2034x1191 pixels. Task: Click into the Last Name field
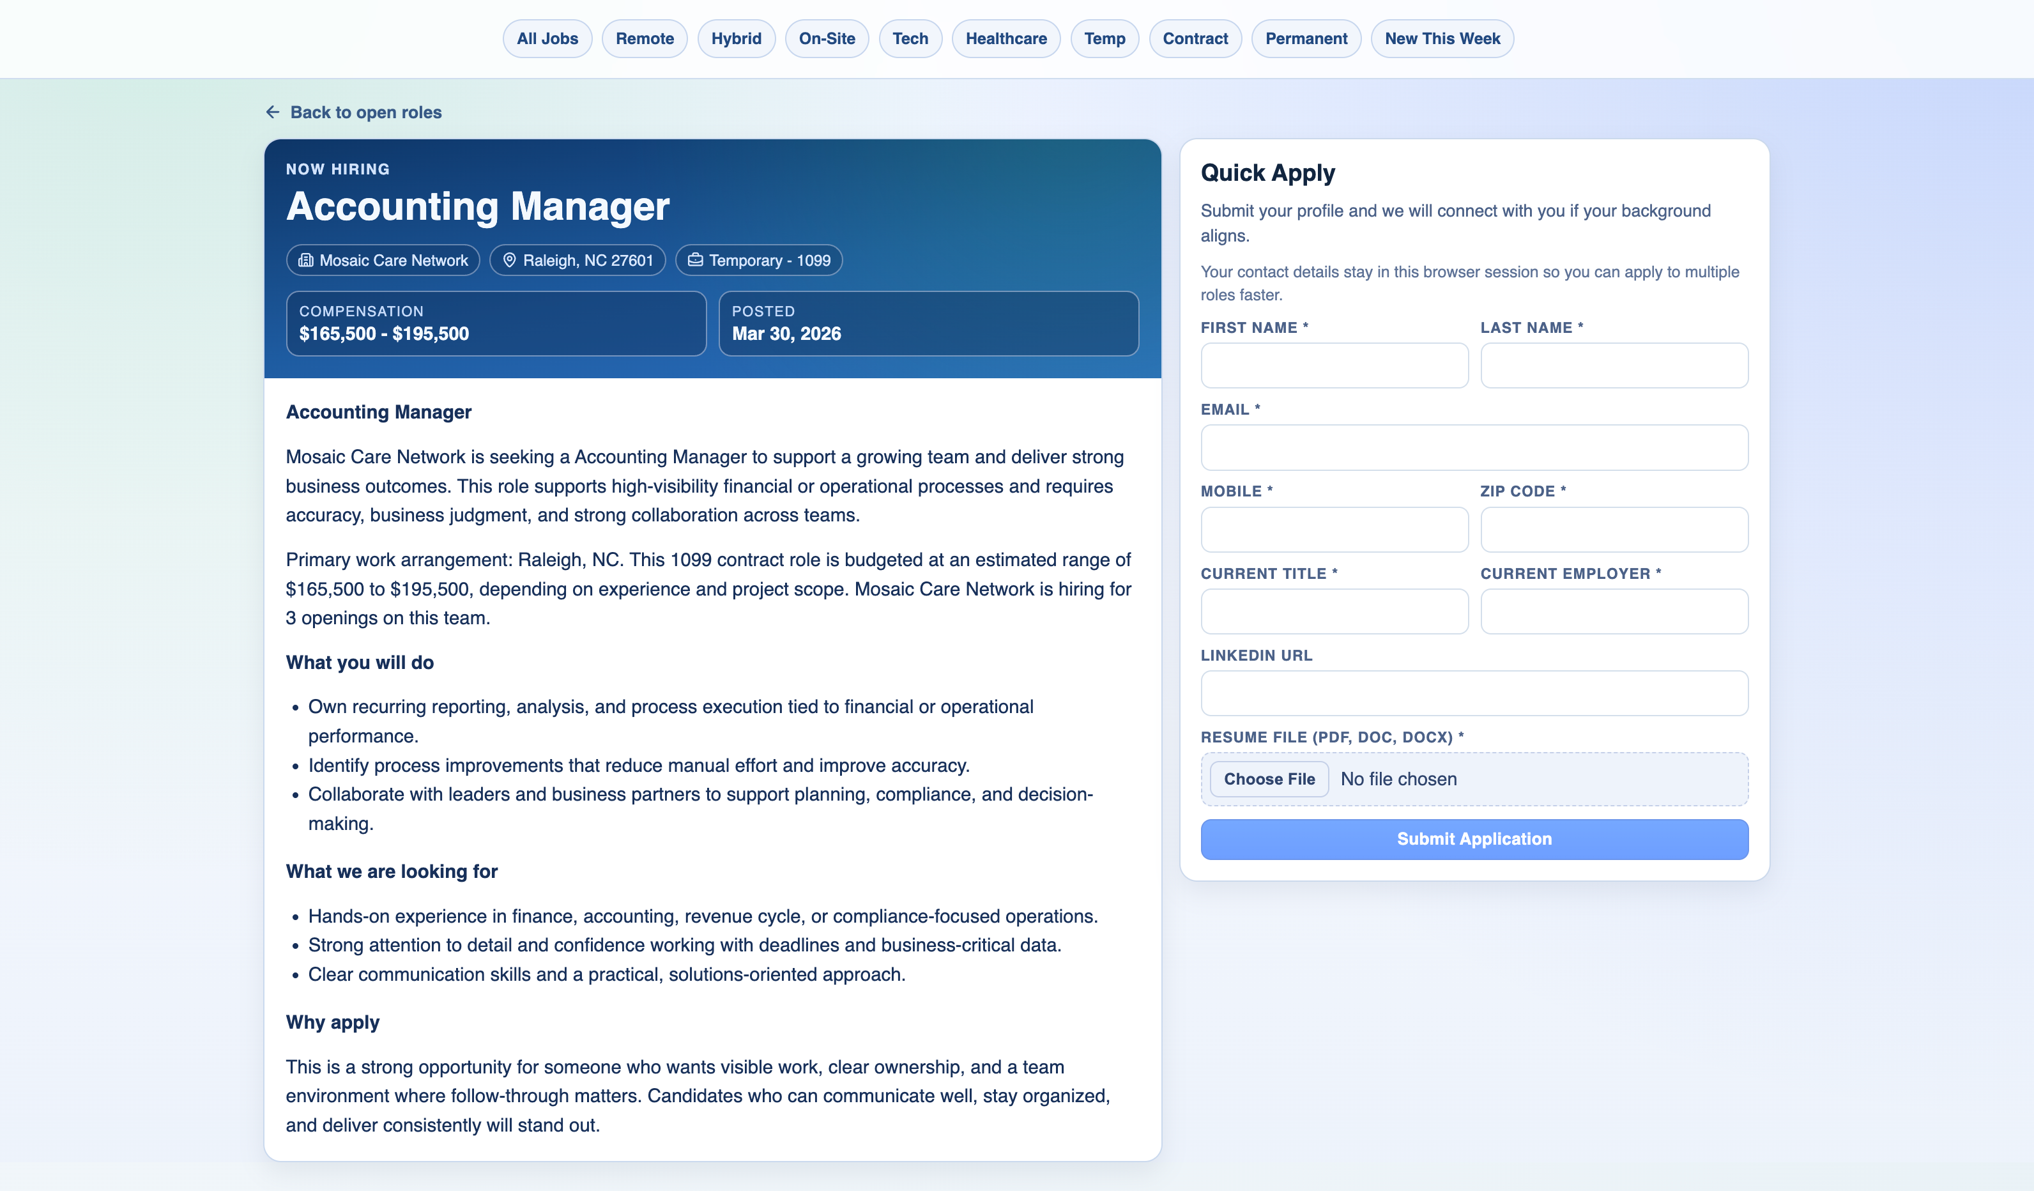pyautogui.click(x=1614, y=365)
